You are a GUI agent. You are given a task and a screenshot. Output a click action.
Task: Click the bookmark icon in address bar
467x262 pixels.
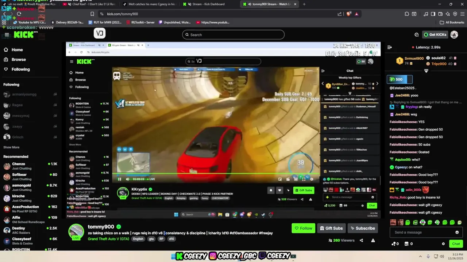point(92,14)
